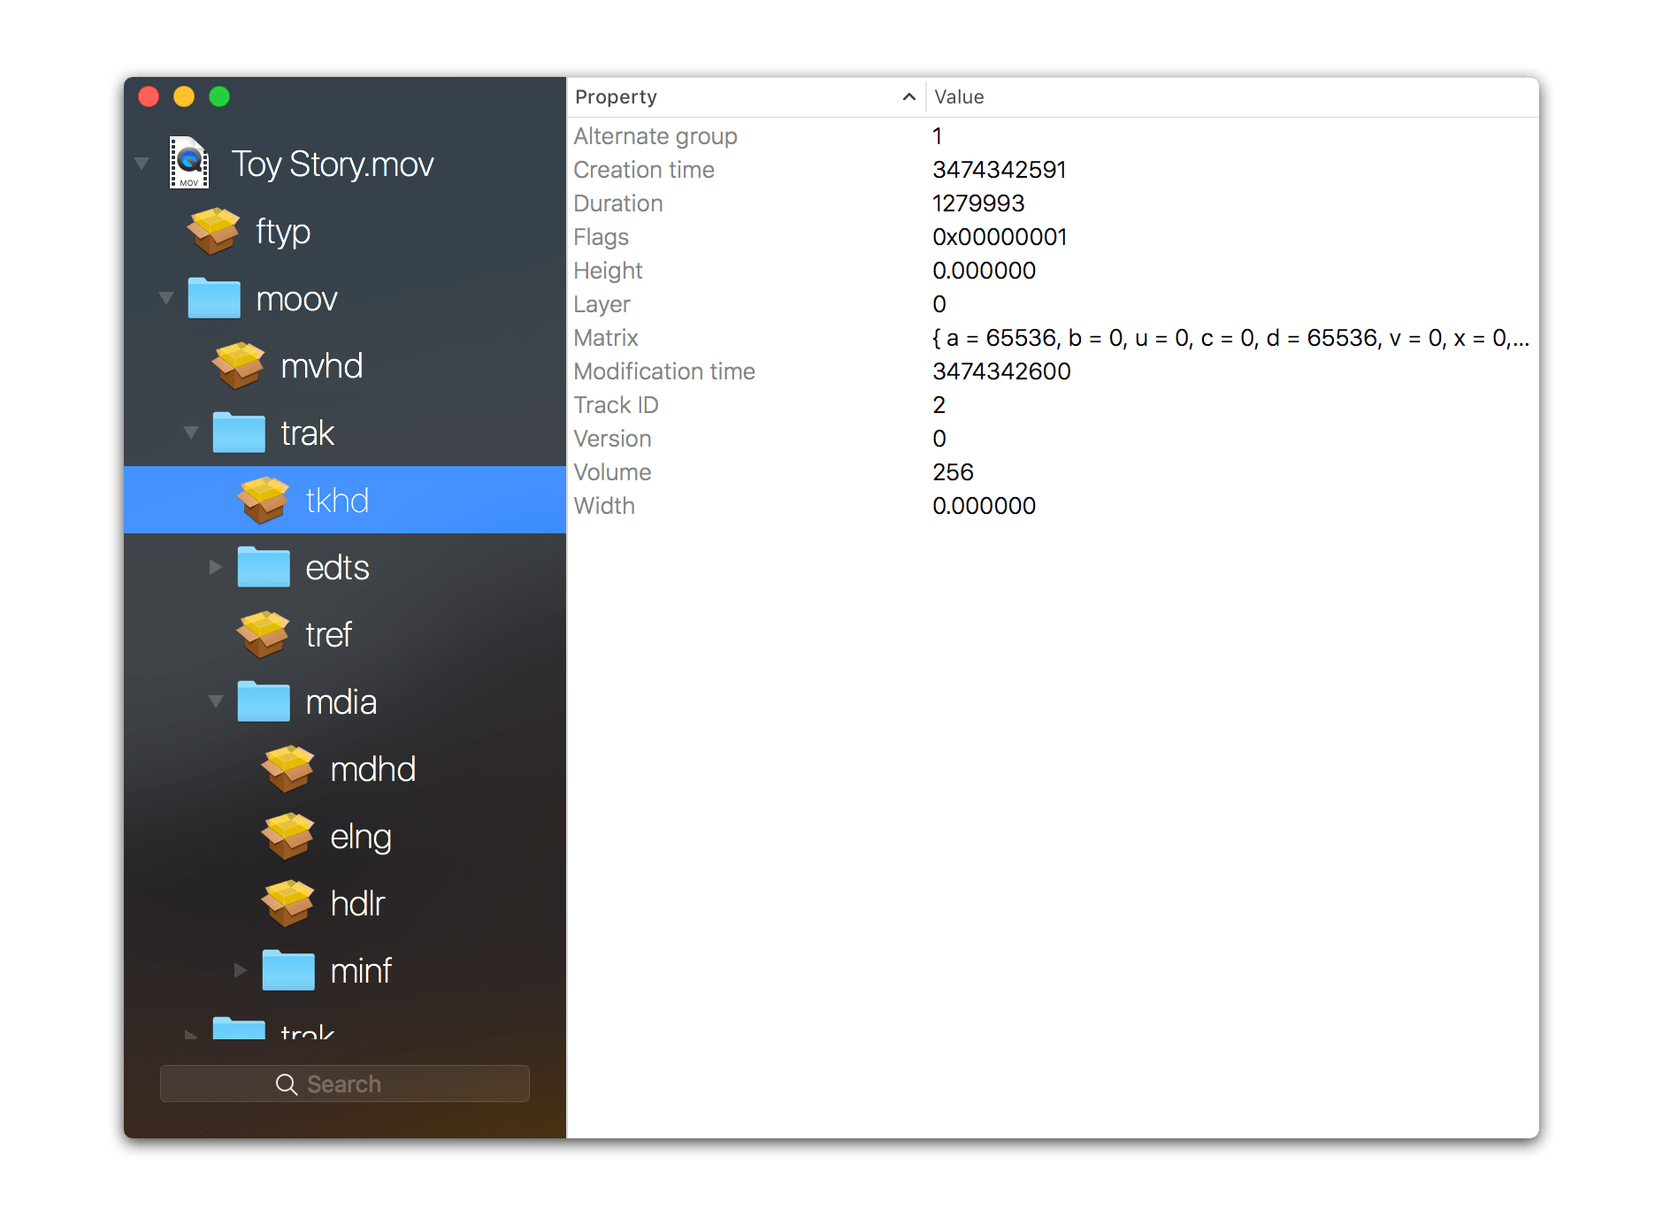Viewport: 1663px width, 1225px height.
Task: Collapse the first trak disclosure triangle
Action: (x=190, y=433)
